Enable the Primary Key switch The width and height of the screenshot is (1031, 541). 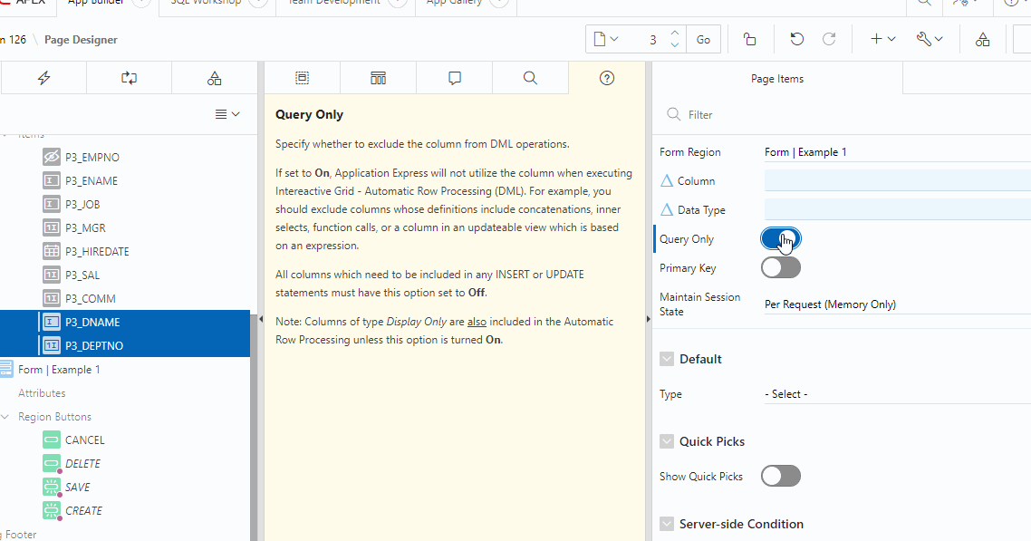(780, 268)
